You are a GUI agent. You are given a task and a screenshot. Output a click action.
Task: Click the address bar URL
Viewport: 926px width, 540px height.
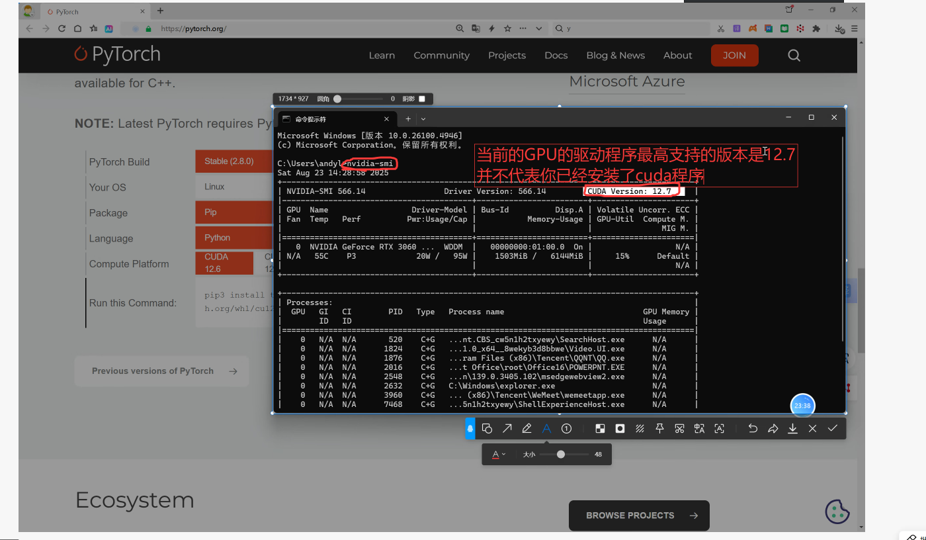click(x=193, y=28)
